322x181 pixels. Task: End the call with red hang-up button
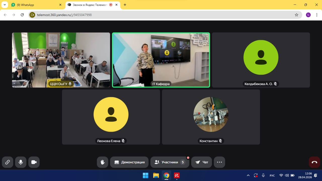pyautogui.click(x=314, y=162)
